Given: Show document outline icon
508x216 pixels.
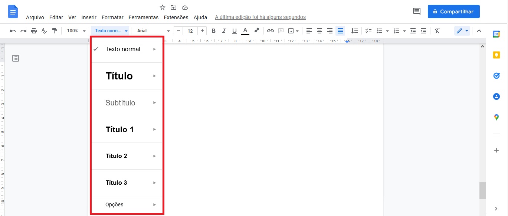Looking at the screenshot, I should [x=16, y=58].
